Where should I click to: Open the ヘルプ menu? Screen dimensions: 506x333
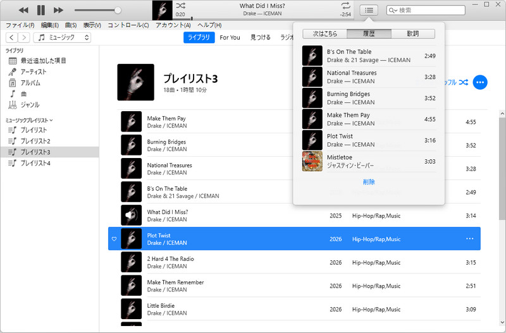(x=209, y=25)
